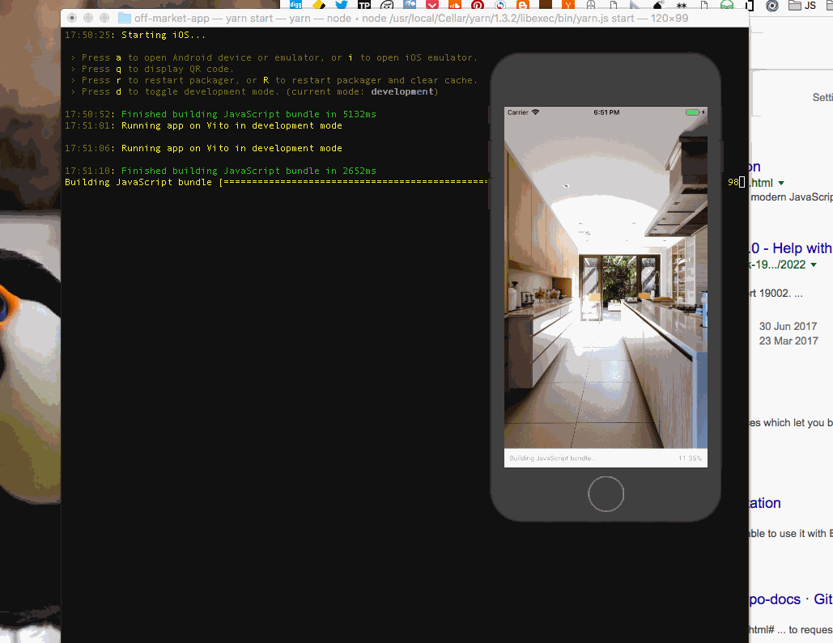Open the Pinterest bookmark icon

click(x=478, y=6)
